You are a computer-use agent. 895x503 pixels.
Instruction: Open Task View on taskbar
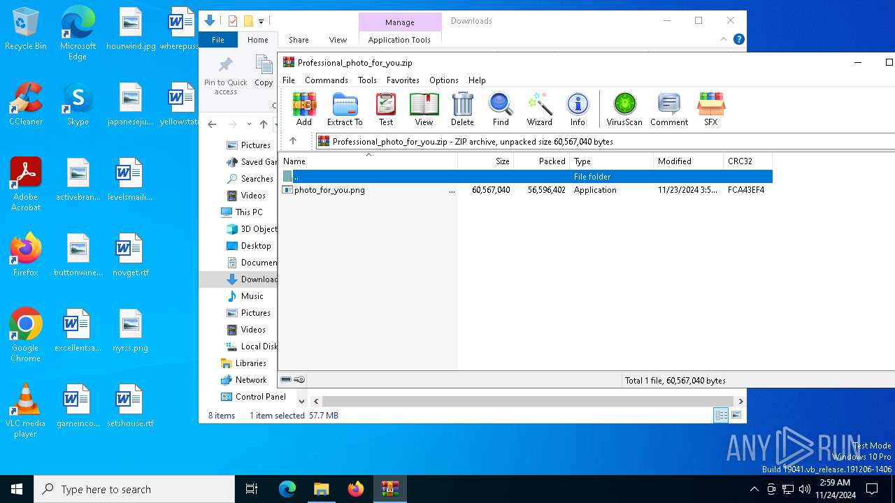(x=252, y=489)
